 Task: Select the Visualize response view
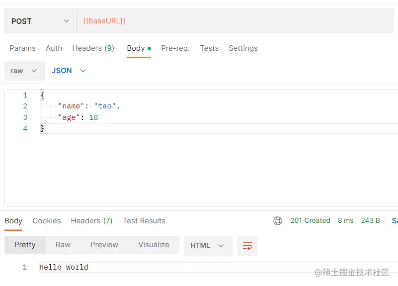click(x=154, y=245)
